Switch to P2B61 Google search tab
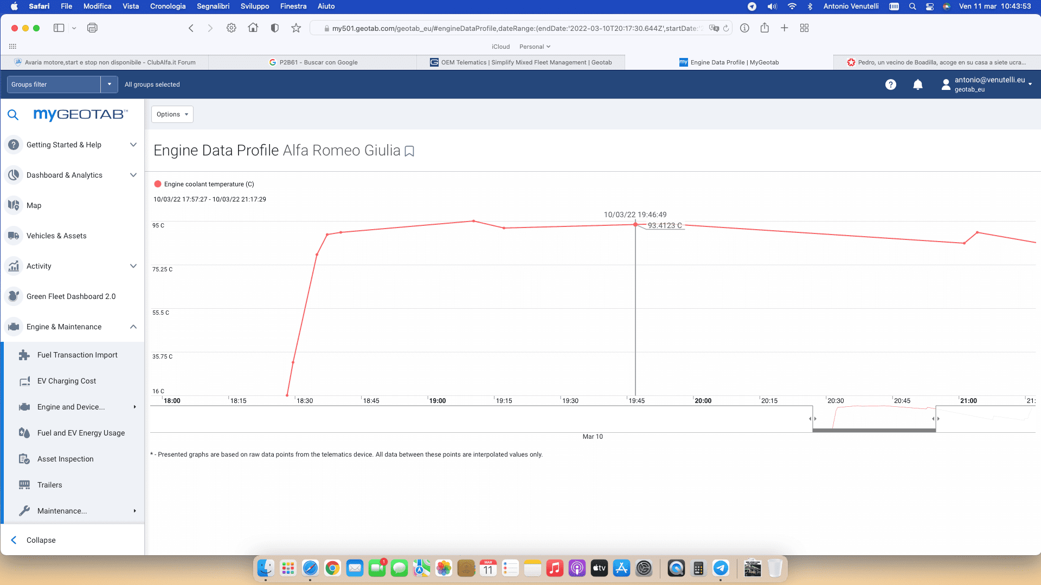This screenshot has height=585, width=1041. point(313,62)
